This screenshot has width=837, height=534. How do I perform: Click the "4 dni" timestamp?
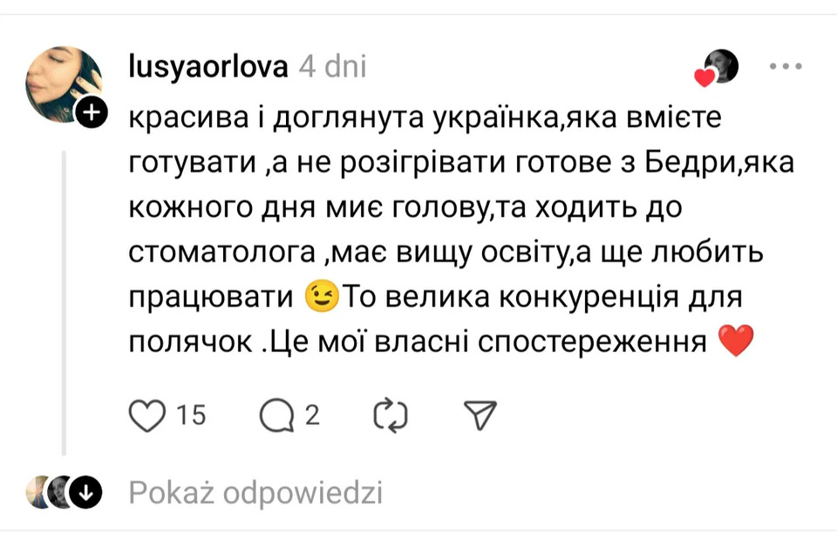tap(332, 67)
